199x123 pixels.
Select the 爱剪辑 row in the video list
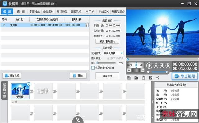(x=44, y=25)
